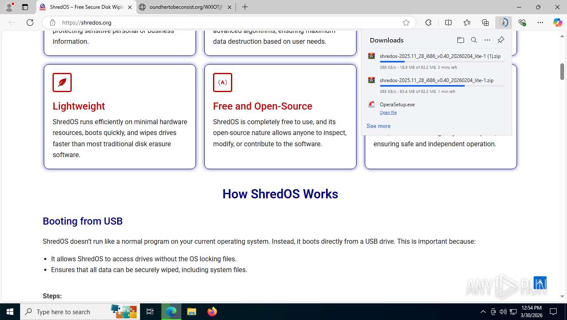Select shredos lite-1.zip download entry

click(437, 85)
